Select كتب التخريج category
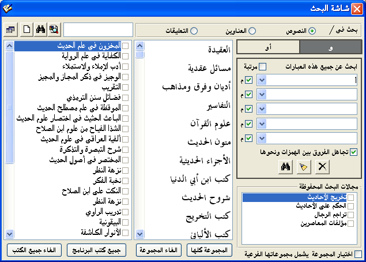Screen dimensions: 366x262 click(x=208, y=216)
